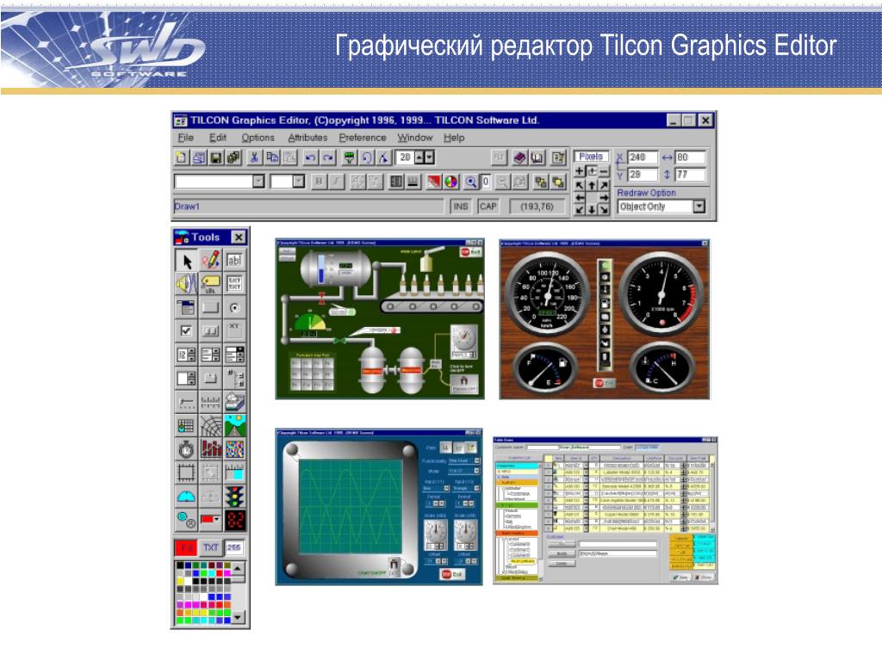Expand the font size dropdown
The image size is (882, 661).
(299, 181)
